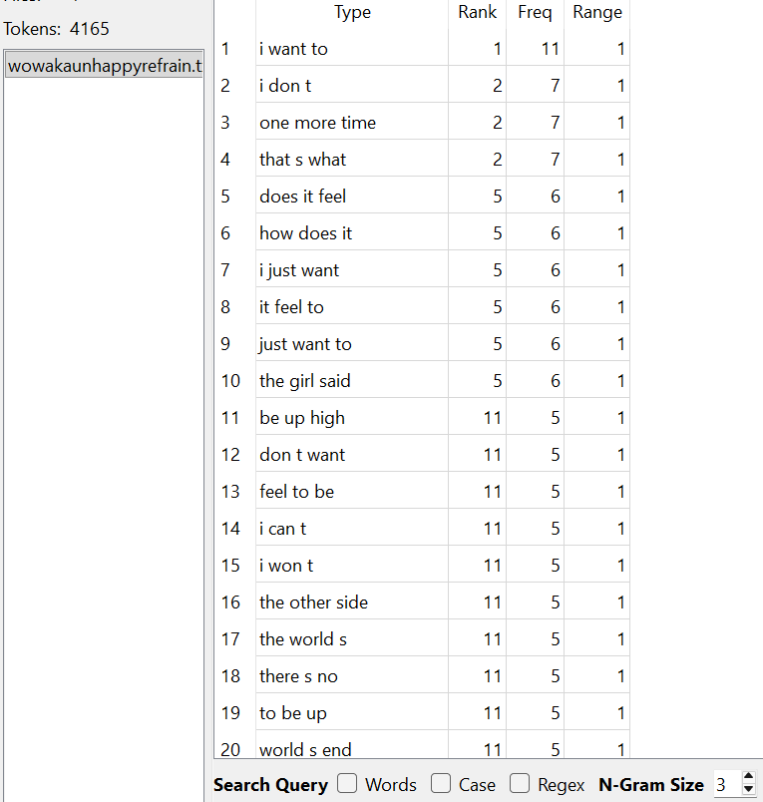This screenshot has width=763, height=802.
Task: Click the "just want to" row
Action: coord(305,344)
